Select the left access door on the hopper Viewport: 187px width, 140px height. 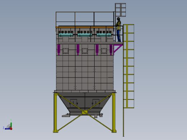[x=73, y=103]
